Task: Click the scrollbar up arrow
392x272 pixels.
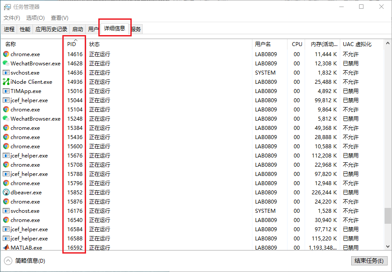Action: [x=388, y=43]
